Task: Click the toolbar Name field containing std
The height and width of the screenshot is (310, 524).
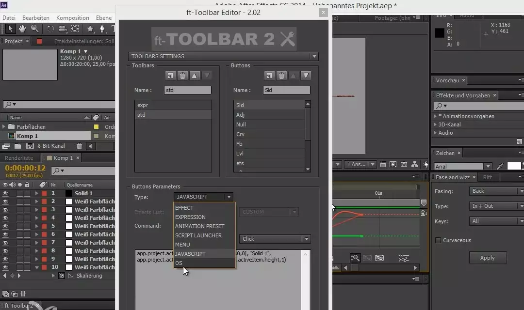Action: (x=188, y=90)
